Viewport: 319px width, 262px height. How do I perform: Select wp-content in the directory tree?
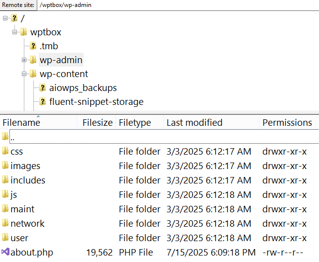click(x=64, y=74)
